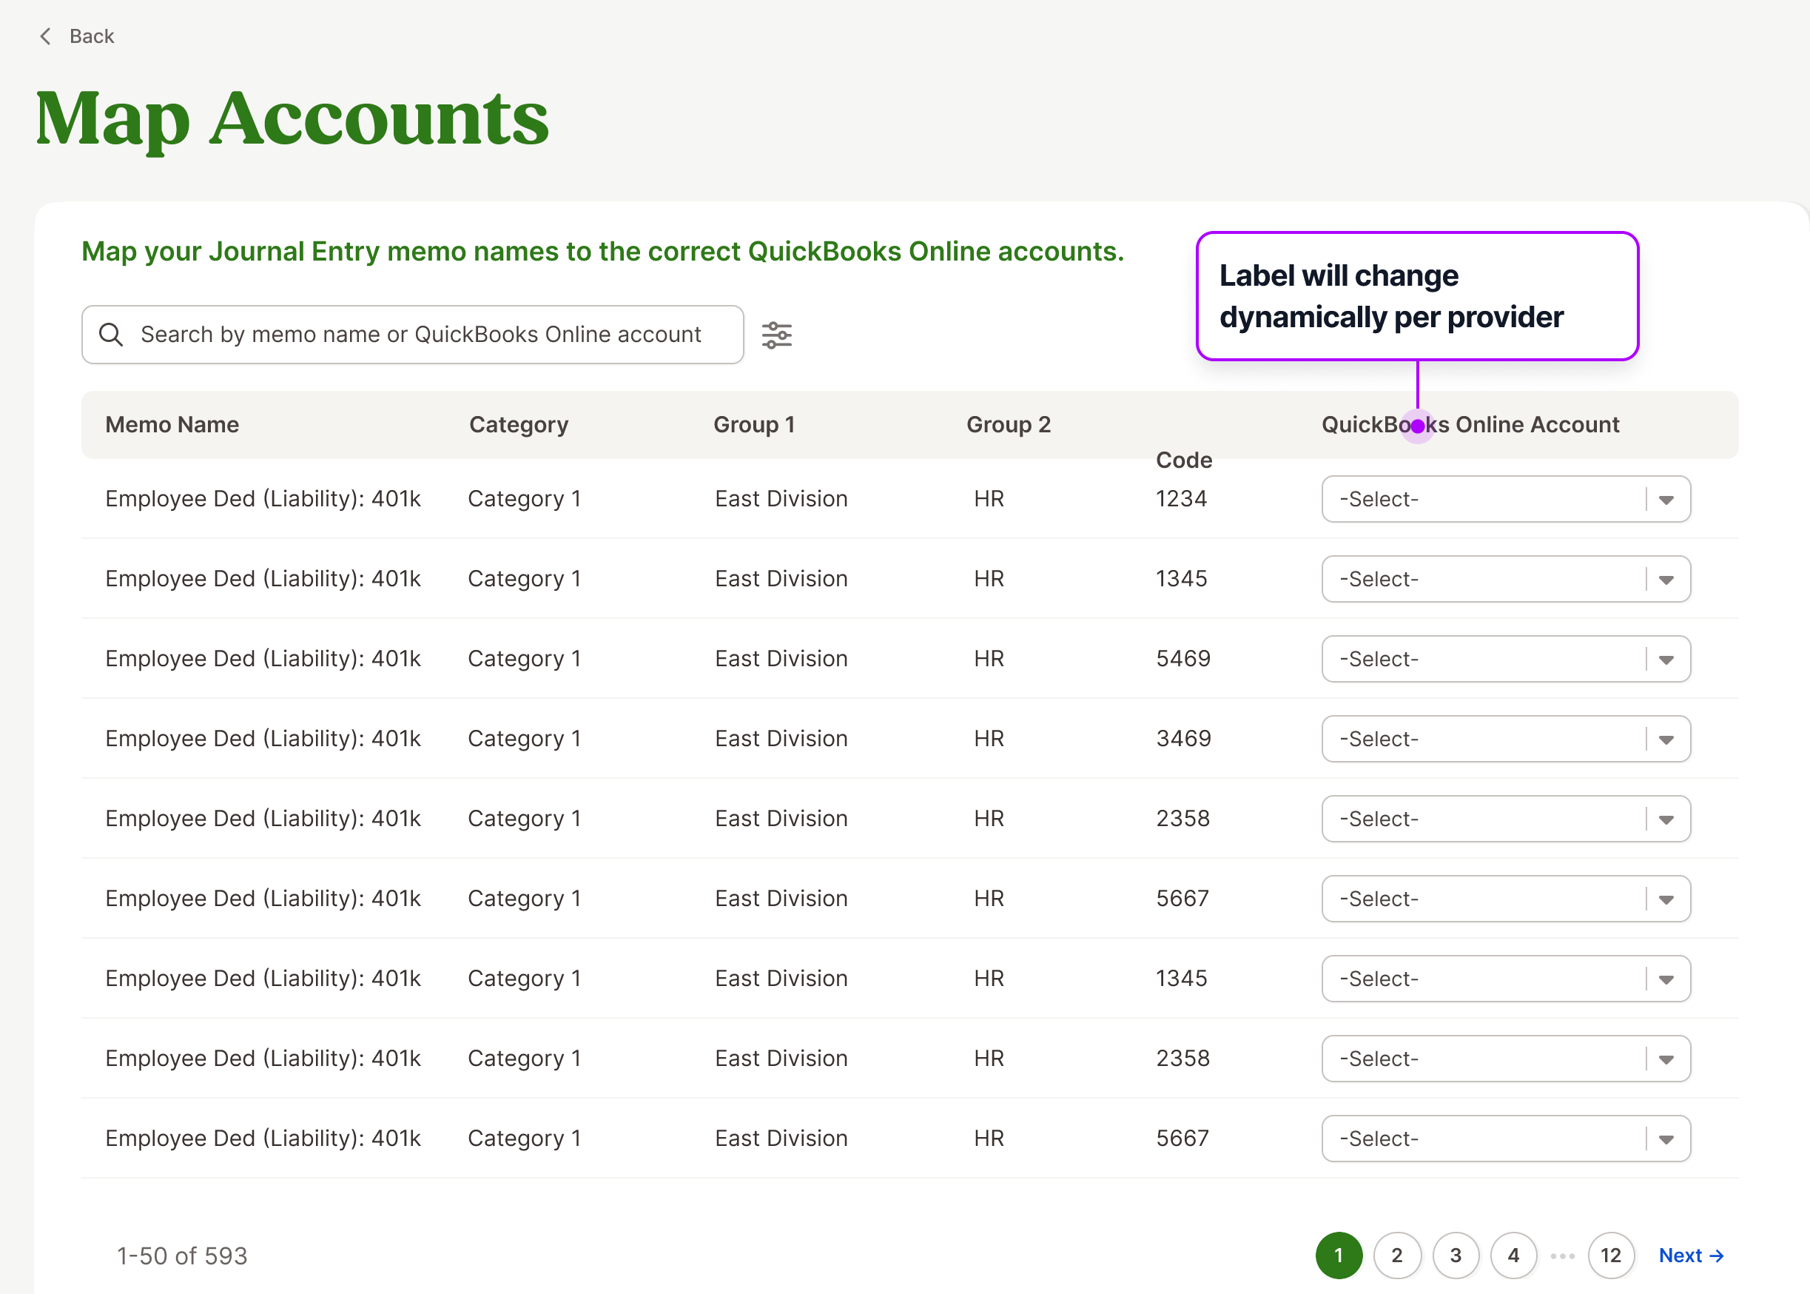Click the pagination ellipsis icon

1563,1255
